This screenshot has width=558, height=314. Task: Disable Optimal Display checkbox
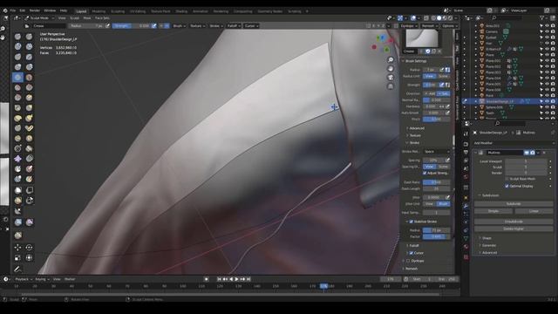tap(507, 186)
